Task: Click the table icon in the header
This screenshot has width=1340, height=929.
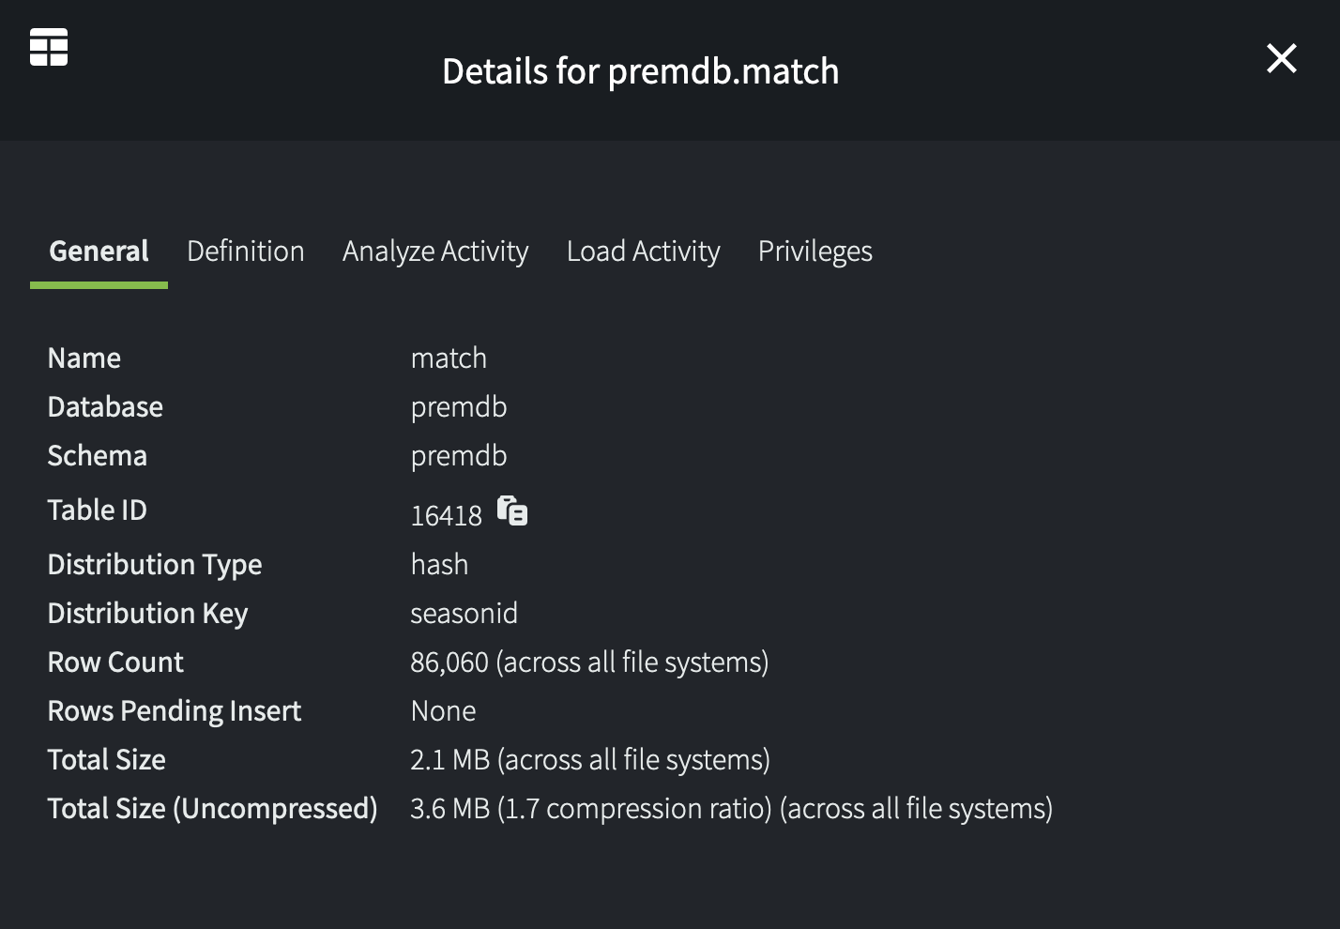Action: 49,47
